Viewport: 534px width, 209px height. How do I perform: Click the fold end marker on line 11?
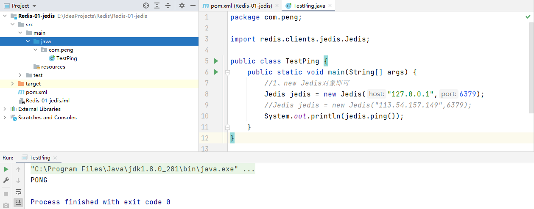click(227, 127)
